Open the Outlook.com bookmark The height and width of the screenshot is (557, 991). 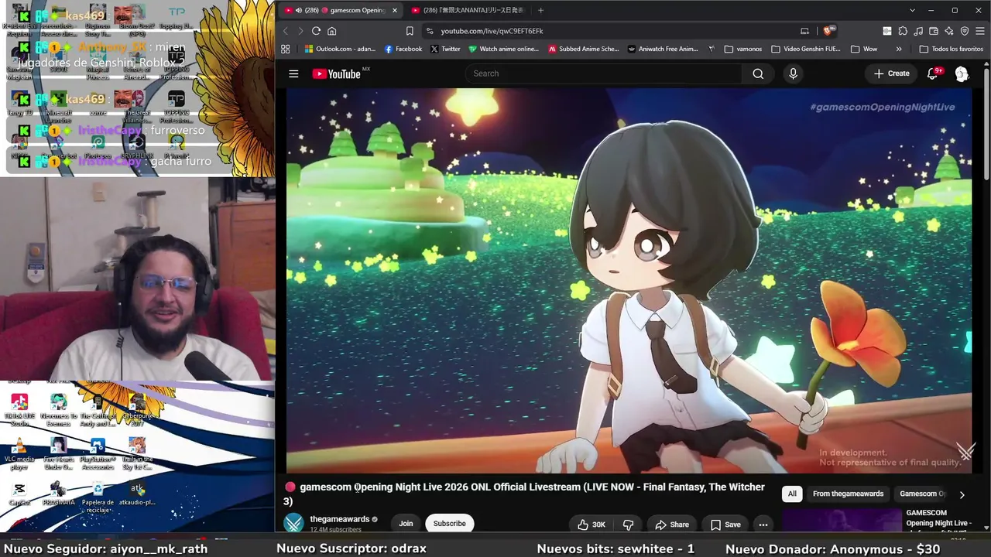click(340, 49)
